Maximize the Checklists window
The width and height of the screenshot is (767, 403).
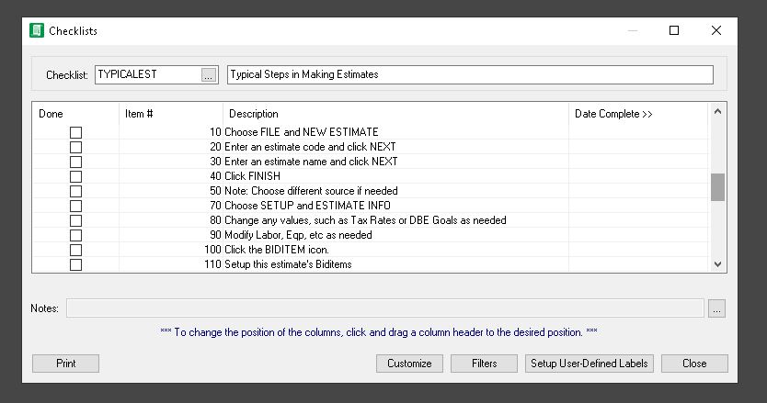click(674, 30)
